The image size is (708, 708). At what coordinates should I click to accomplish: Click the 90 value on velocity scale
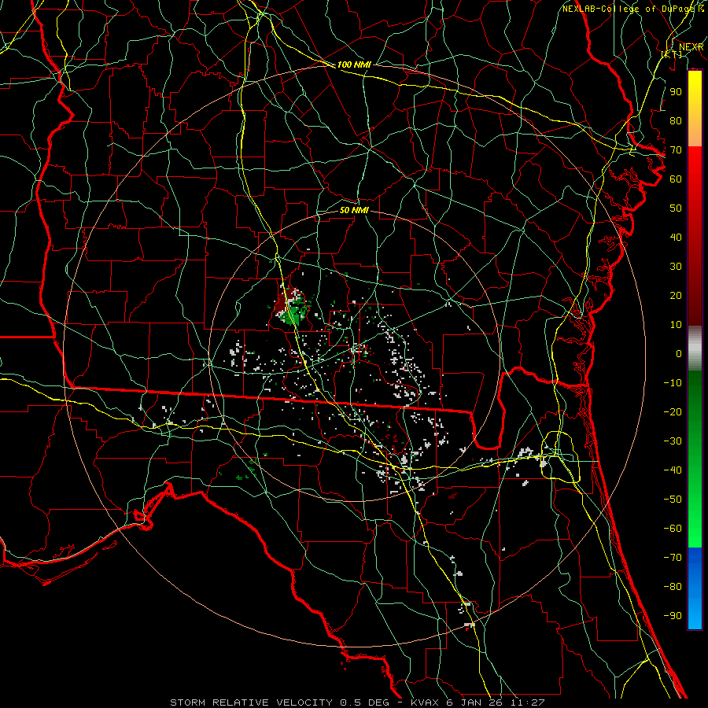(x=676, y=92)
